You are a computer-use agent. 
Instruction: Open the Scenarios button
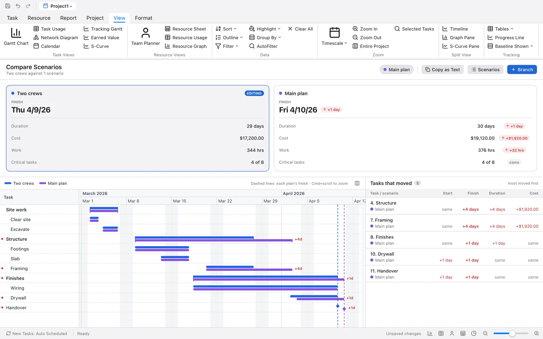pos(485,69)
